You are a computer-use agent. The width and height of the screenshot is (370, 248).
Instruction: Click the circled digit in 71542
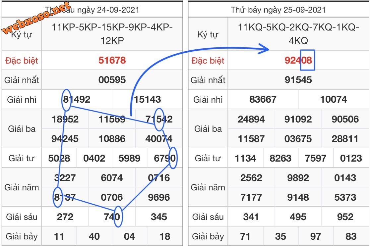tap(159, 119)
